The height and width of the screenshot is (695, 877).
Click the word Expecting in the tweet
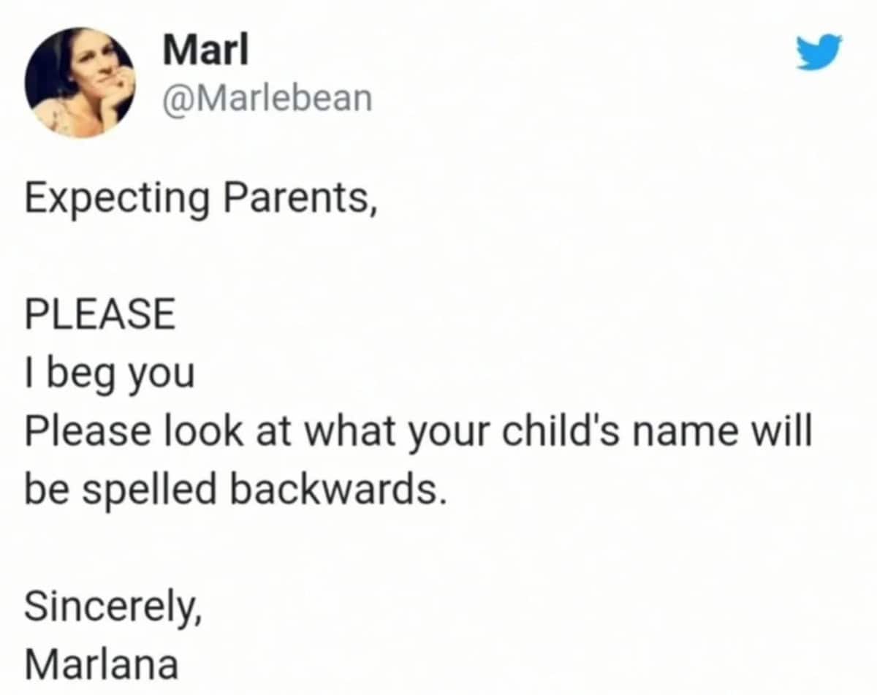(116, 200)
